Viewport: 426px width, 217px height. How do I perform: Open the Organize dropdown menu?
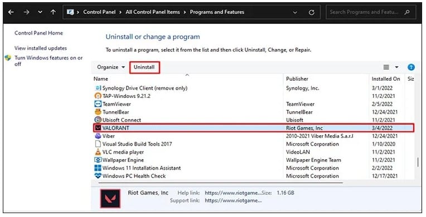coord(111,67)
